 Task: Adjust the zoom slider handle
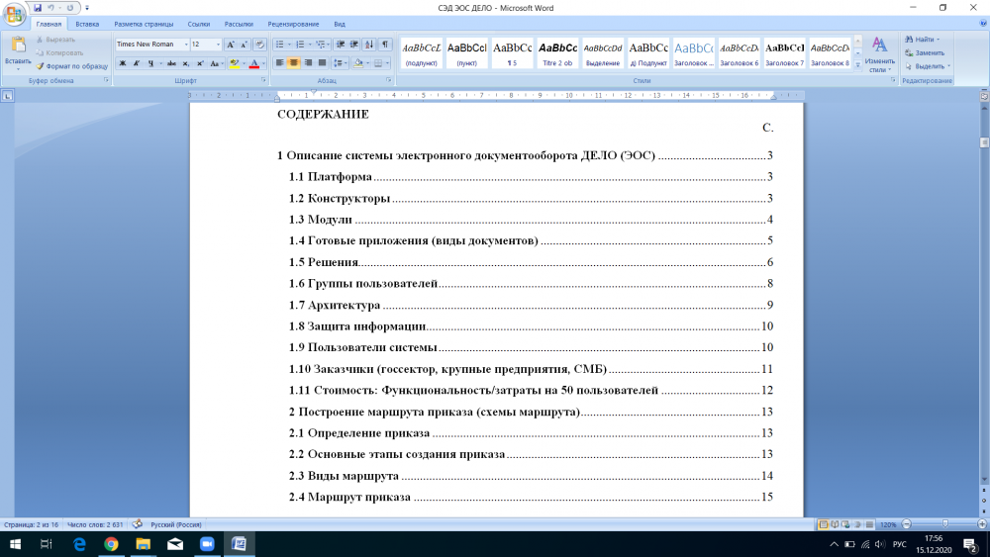click(944, 524)
